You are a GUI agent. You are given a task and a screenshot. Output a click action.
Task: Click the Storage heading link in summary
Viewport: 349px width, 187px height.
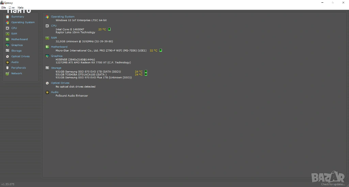(56, 68)
